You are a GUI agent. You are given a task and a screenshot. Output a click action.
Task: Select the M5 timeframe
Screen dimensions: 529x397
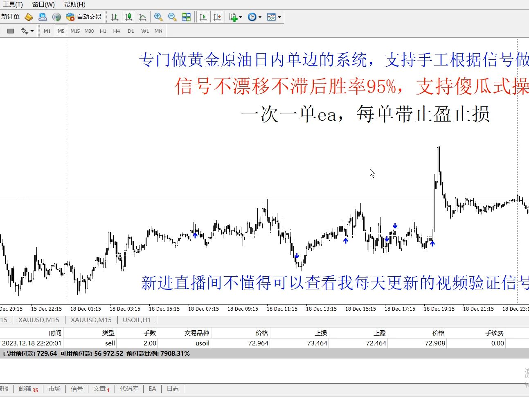61,31
